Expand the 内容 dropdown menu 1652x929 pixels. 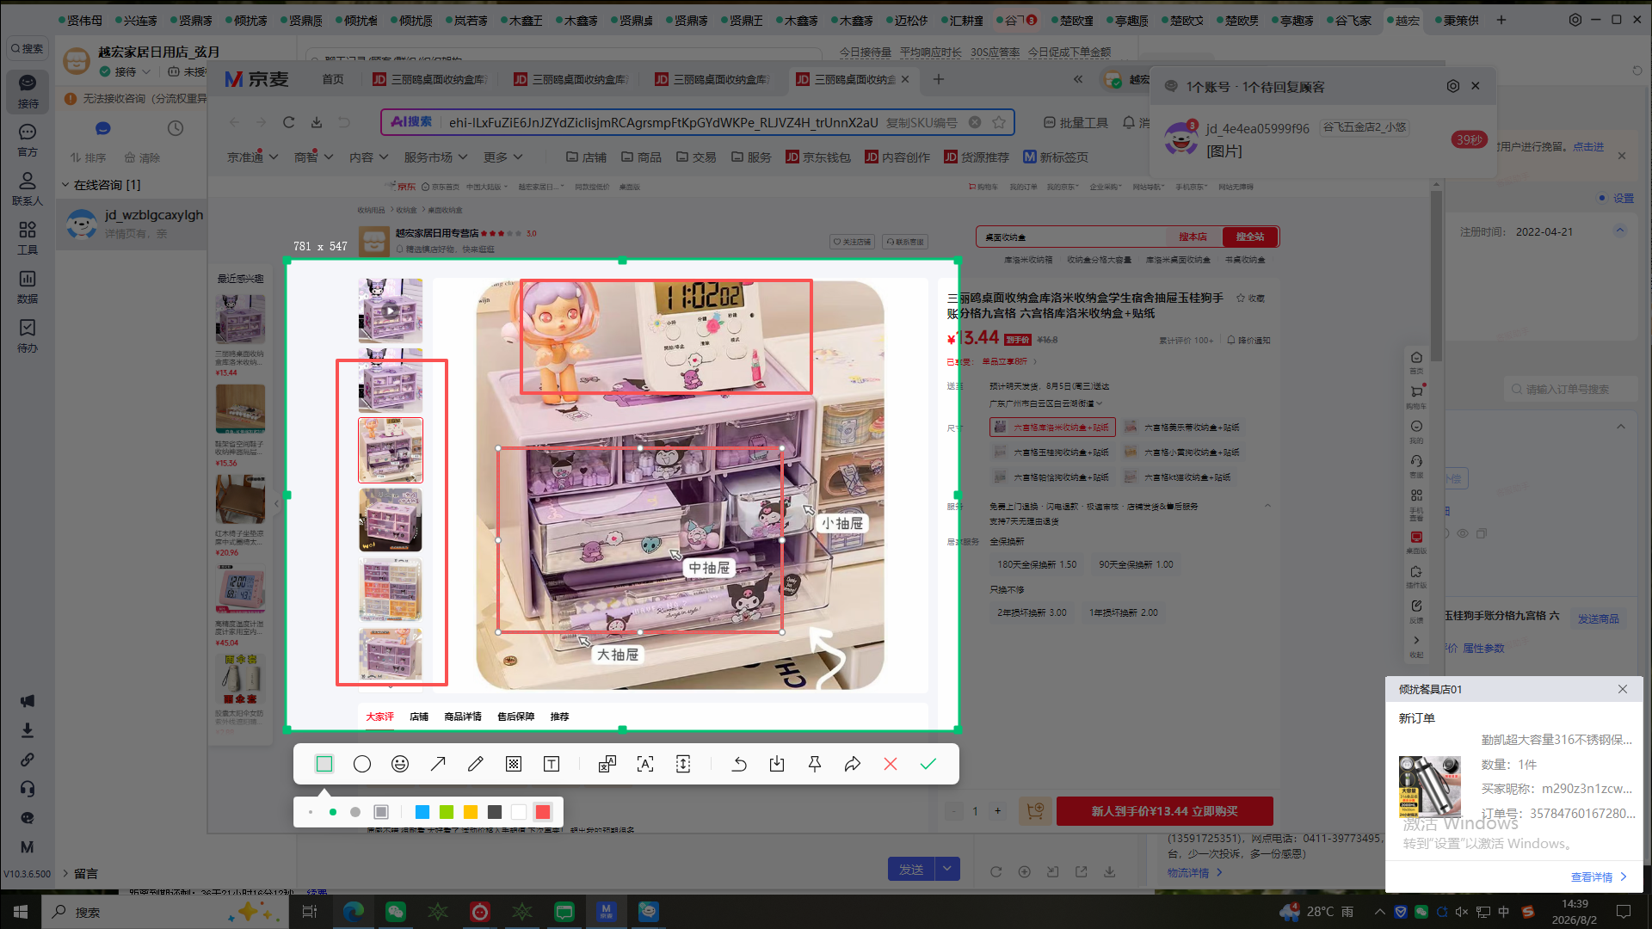tap(369, 157)
